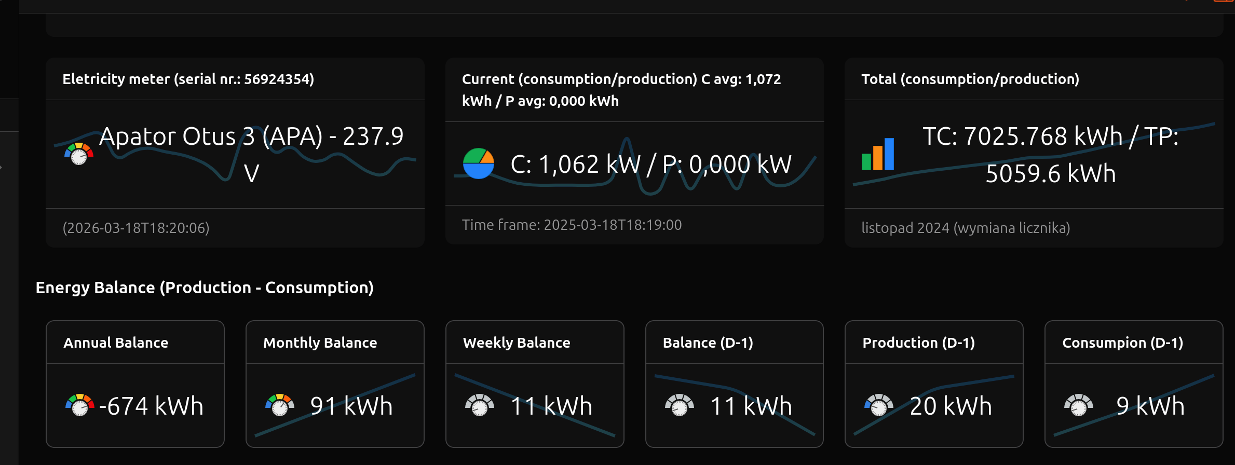Click the gauge icon in Monthly Balance card

point(279,405)
